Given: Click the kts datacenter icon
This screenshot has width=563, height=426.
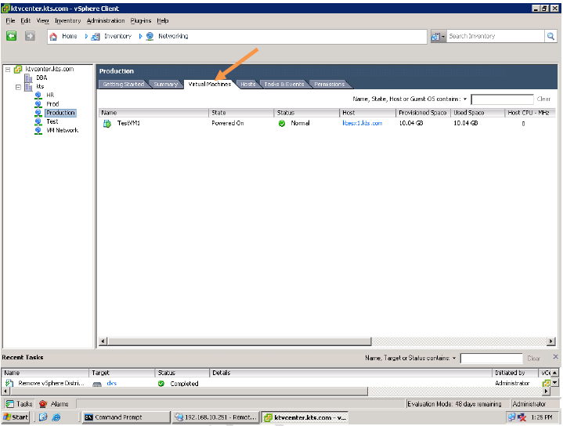Looking at the screenshot, I should click(x=28, y=87).
